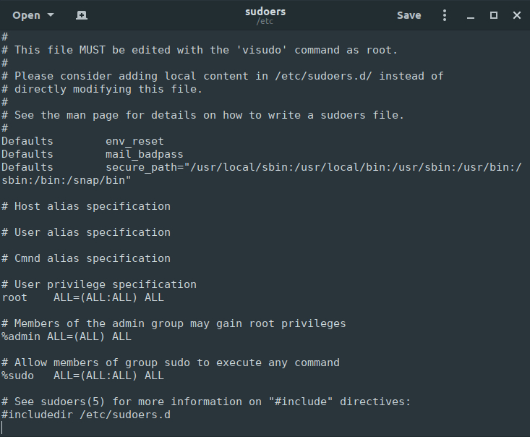This screenshot has width=530, height=437.
Task: Click the Open button label
Action: tap(27, 15)
